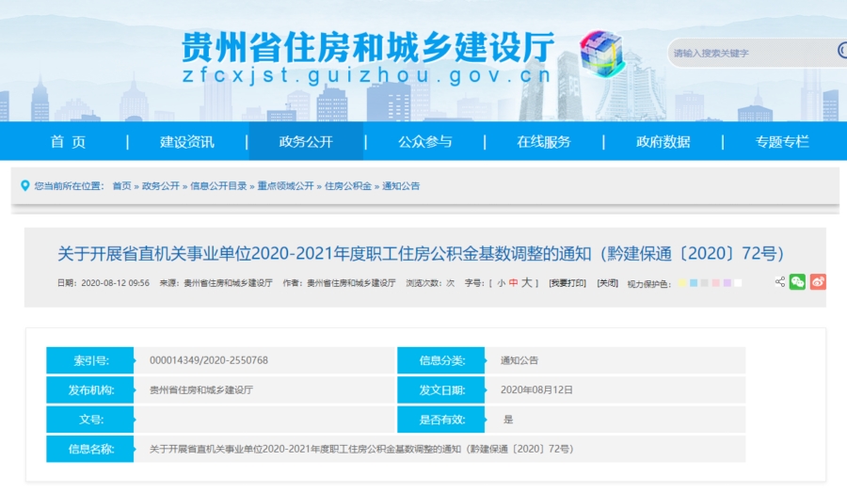Open the 公众参与 navigation tab
The height and width of the screenshot is (492, 847).
click(425, 141)
